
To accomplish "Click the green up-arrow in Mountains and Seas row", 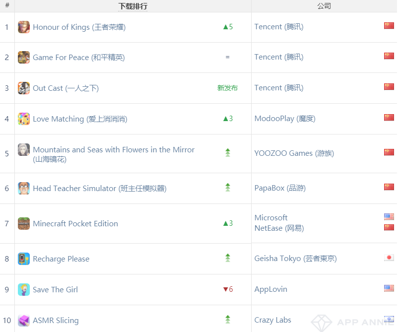I will click(x=228, y=152).
